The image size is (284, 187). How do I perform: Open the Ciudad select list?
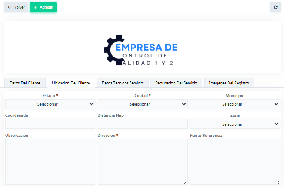(x=143, y=104)
